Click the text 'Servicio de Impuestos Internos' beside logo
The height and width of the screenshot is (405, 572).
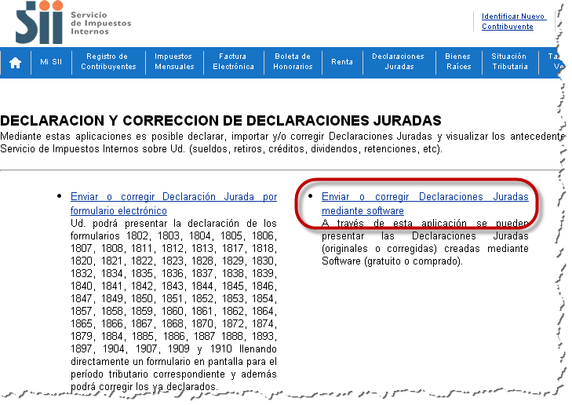click(100, 23)
